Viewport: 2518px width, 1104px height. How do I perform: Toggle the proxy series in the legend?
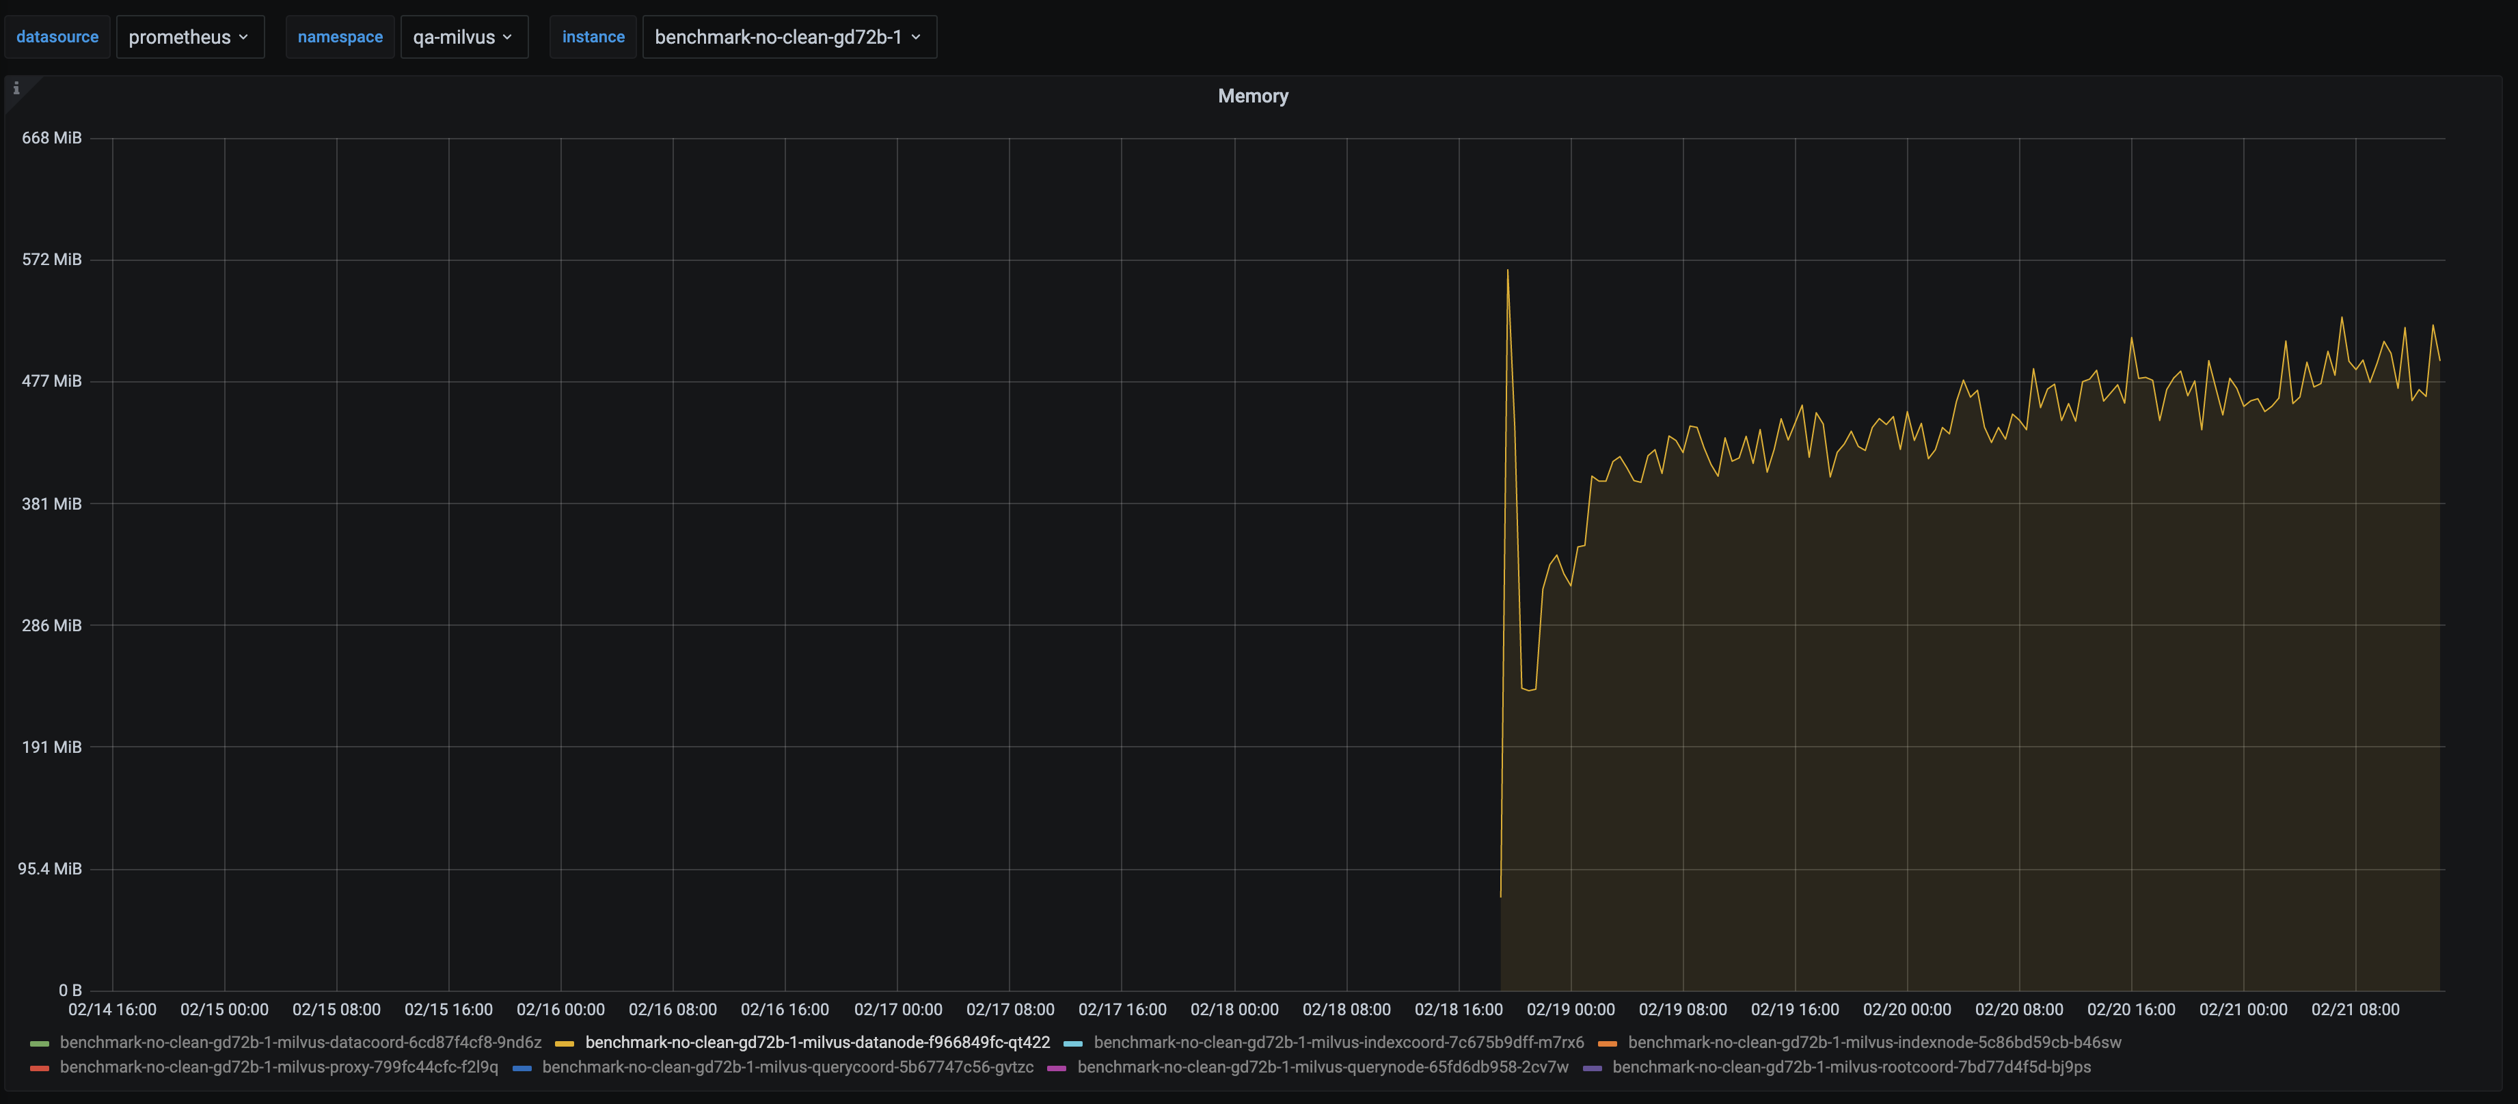pyautogui.click(x=277, y=1068)
